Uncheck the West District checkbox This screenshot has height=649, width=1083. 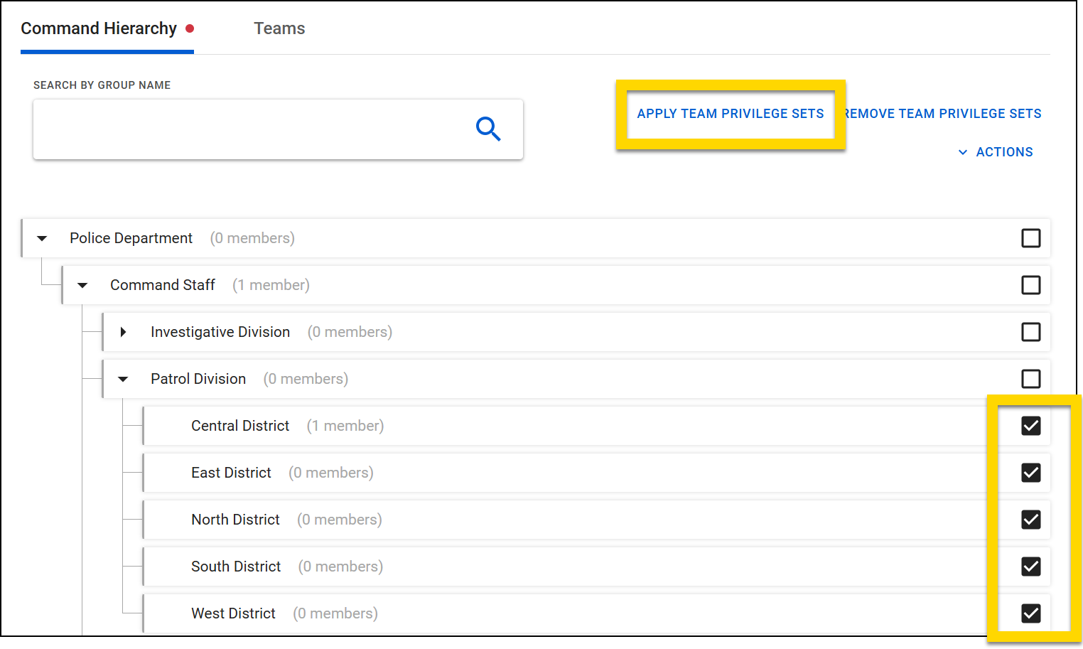(x=1031, y=613)
